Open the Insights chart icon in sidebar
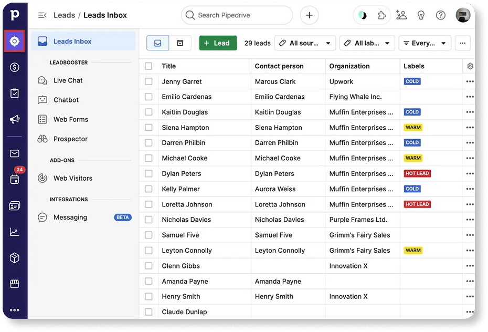Image resolution: width=488 pixels, height=332 pixels. coord(14,232)
